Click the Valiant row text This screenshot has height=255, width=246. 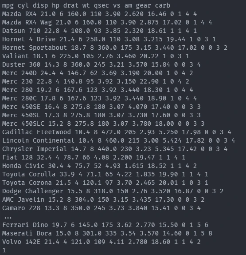pyautogui.click(x=96, y=56)
